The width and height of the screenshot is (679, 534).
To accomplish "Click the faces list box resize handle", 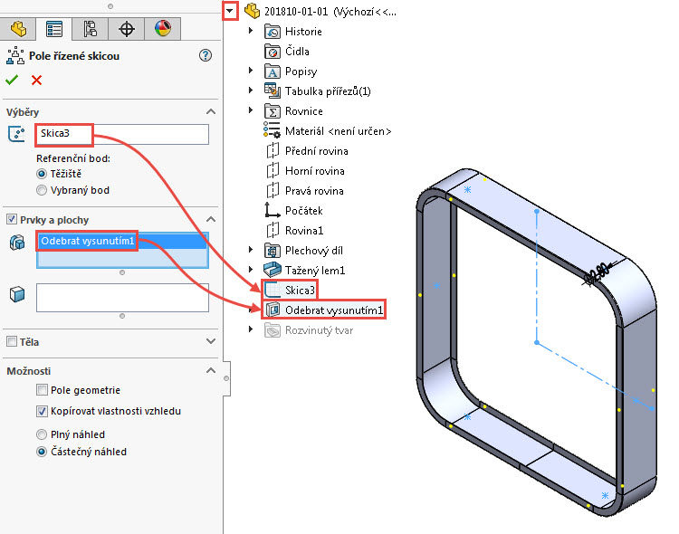I will click(x=122, y=316).
